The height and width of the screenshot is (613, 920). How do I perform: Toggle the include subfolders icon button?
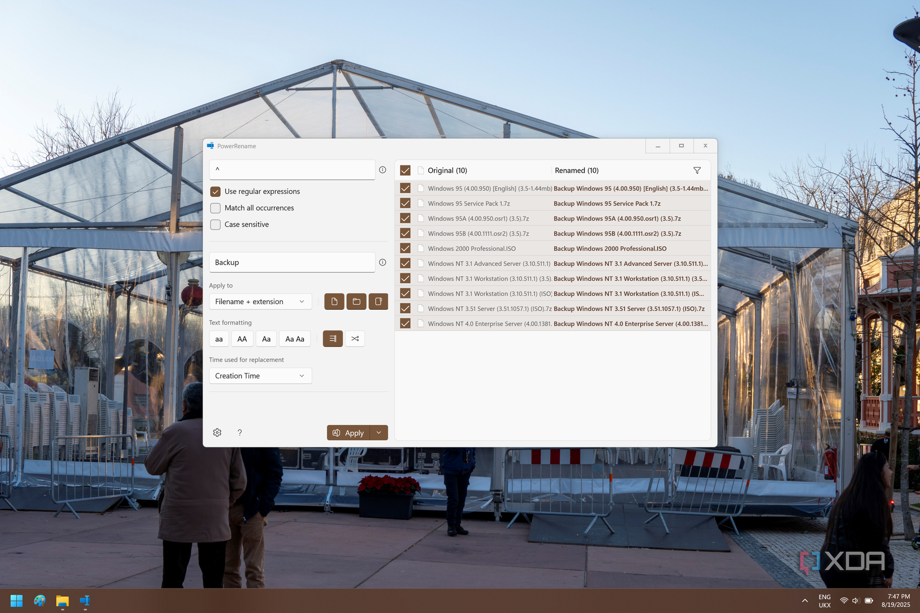[x=378, y=301]
